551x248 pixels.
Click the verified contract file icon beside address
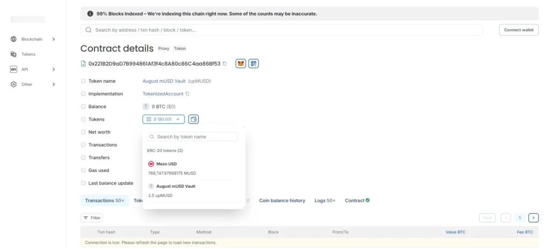pyautogui.click(x=83, y=63)
